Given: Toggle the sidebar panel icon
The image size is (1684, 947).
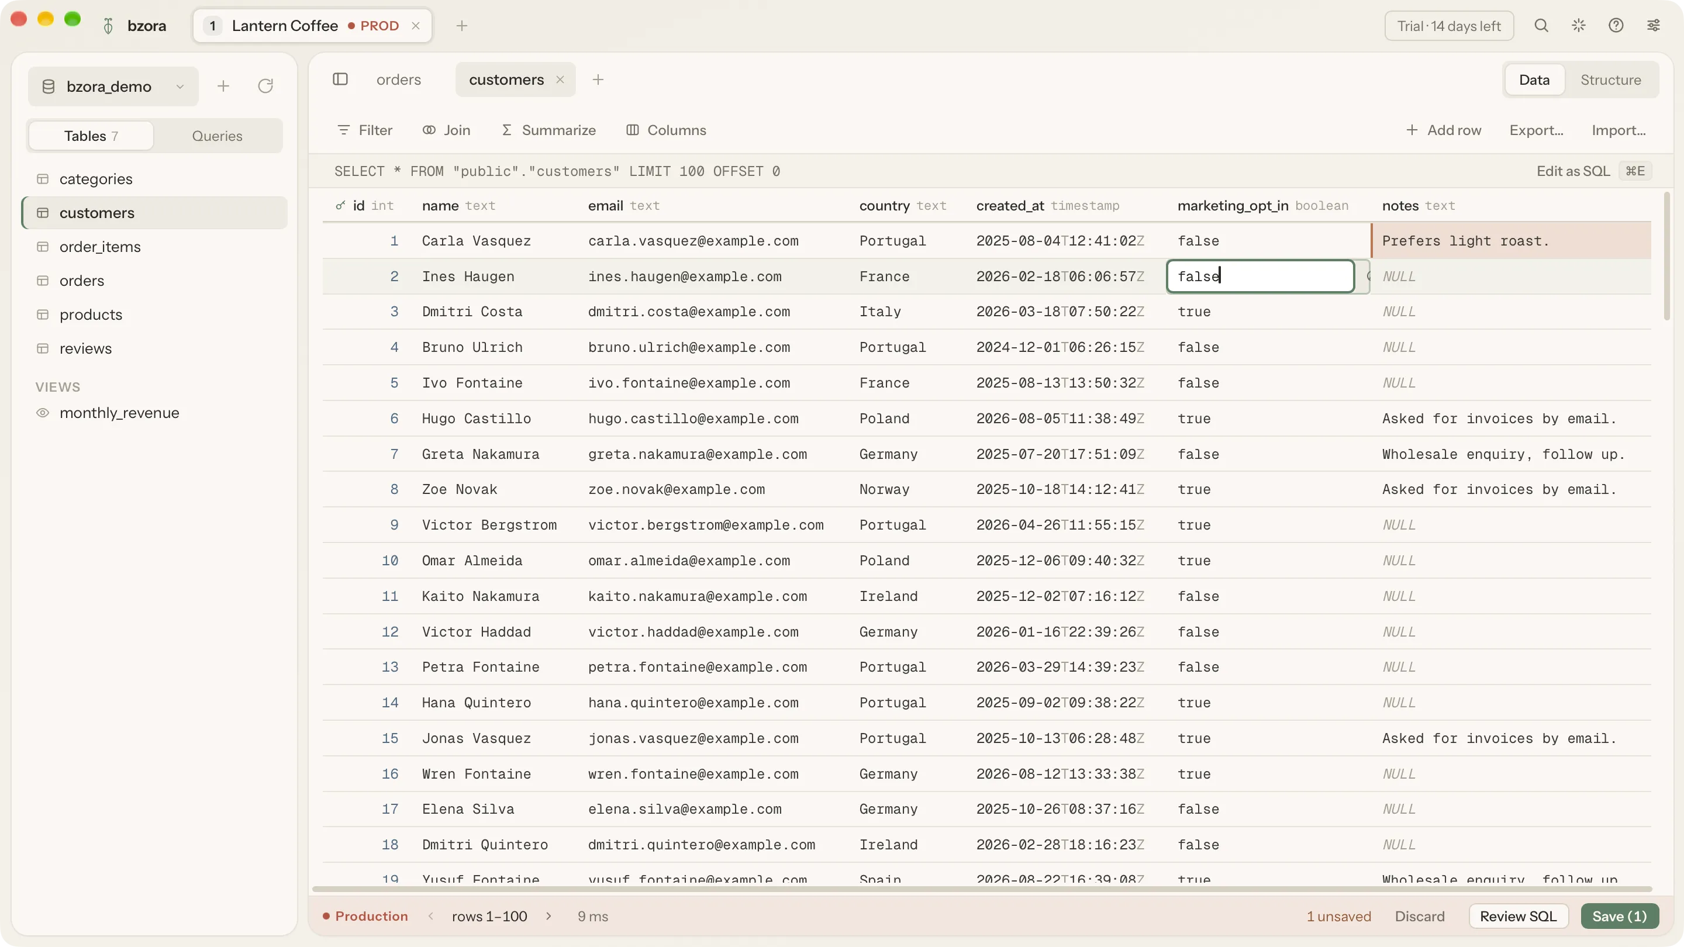Looking at the screenshot, I should click(340, 80).
